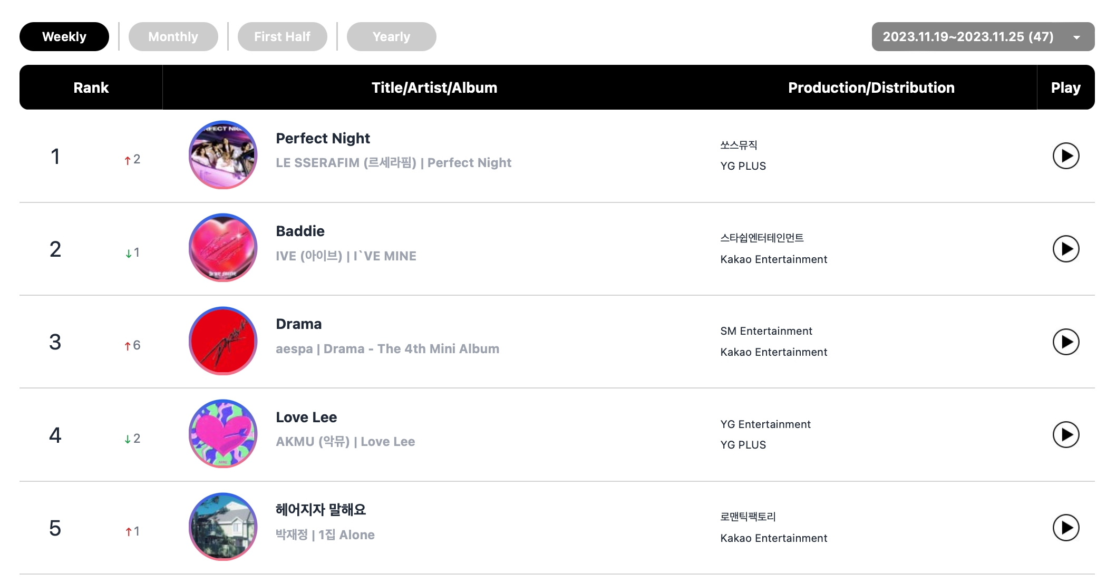
Task: Open the Drama song title link
Action: (x=298, y=324)
